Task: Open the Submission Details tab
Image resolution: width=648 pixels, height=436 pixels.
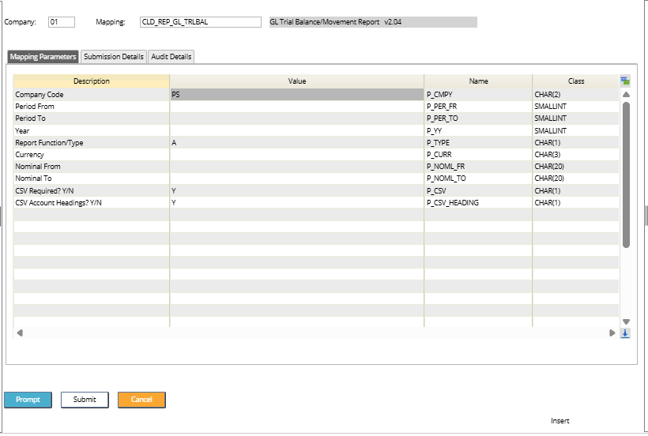Action: point(114,57)
